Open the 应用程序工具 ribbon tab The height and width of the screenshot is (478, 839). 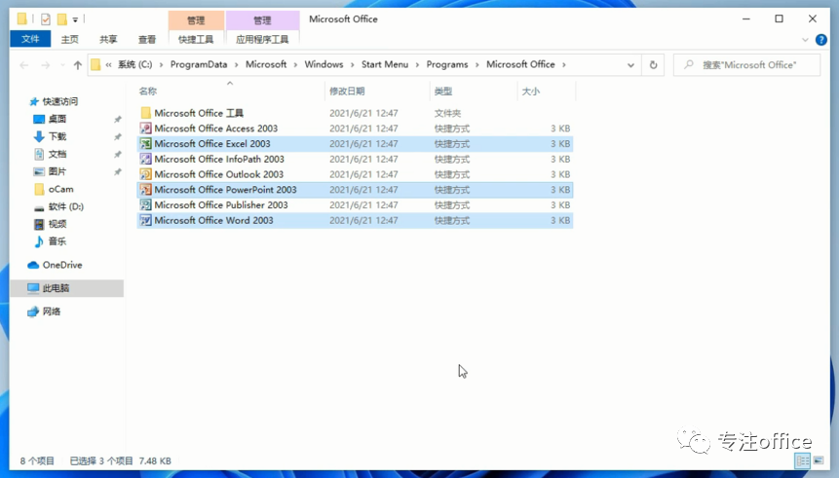click(x=262, y=39)
